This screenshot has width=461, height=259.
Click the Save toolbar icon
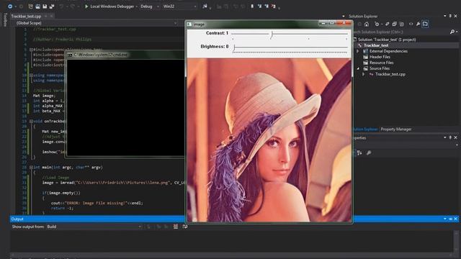[x=45, y=6]
